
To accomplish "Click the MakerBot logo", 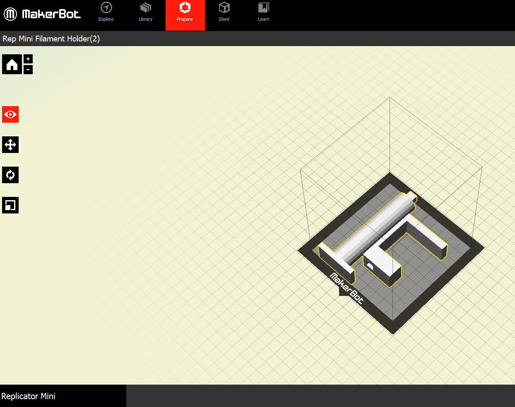I will pyautogui.click(x=42, y=14).
